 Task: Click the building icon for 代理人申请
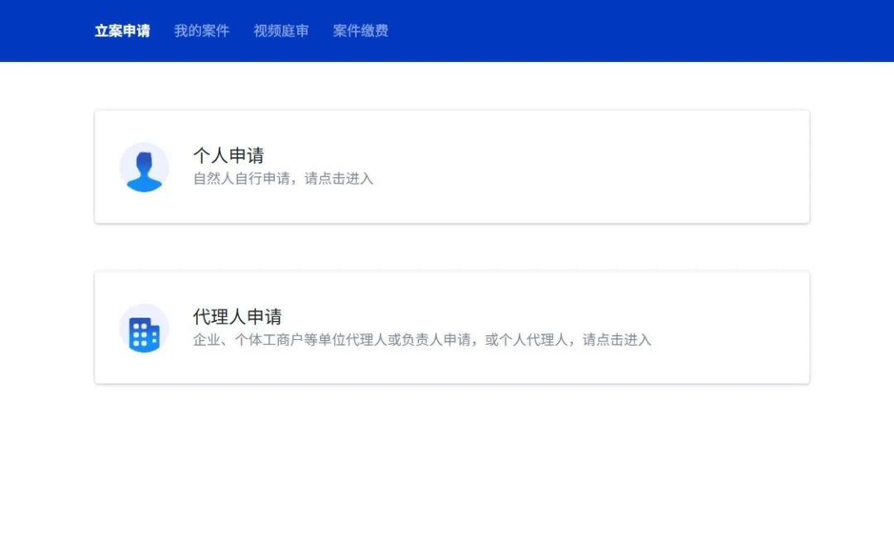[x=144, y=328]
